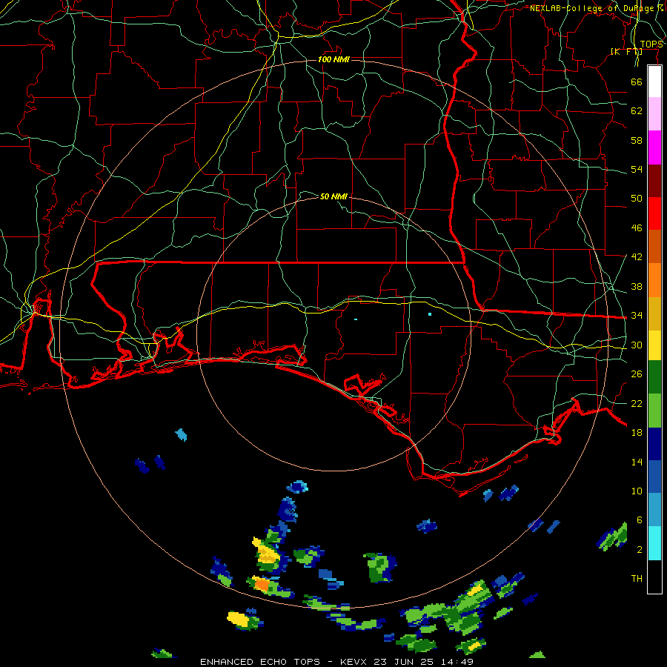The image size is (667, 667).
Task: Click the '6' legend value
Action: click(640, 520)
